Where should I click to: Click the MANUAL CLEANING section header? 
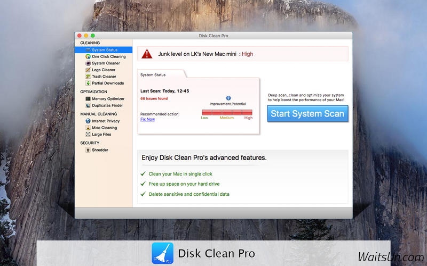pos(99,114)
